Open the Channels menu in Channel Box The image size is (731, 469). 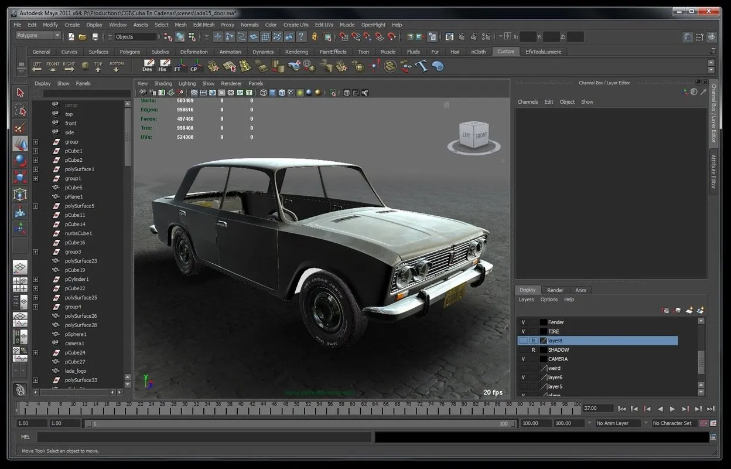527,102
